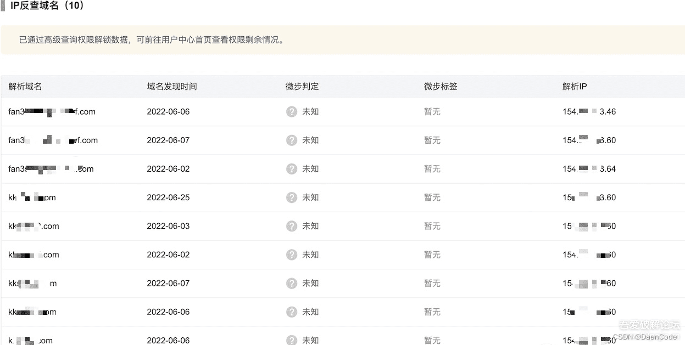Click the 微步标签 column header
This screenshot has width=685, height=345.
[441, 87]
